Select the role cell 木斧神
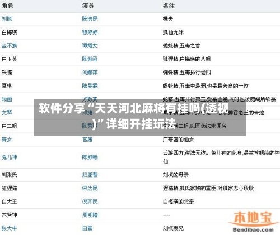Image resolution: width=280 pixels, height=235 pixels. [10, 215]
